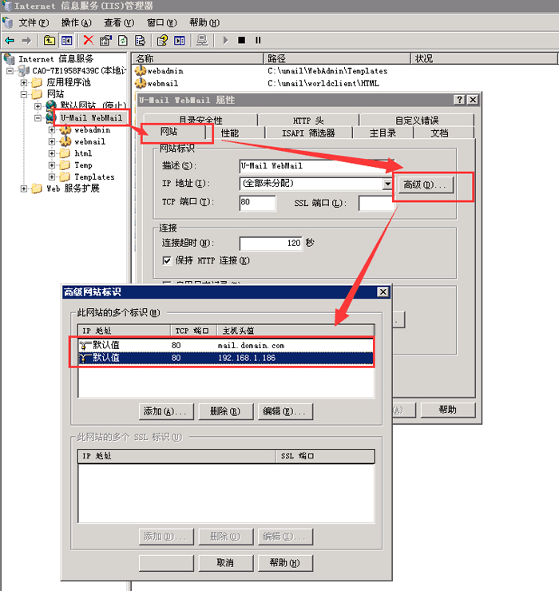
Task: Click the webadmin gear icon in the tree
Action: (x=65, y=130)
